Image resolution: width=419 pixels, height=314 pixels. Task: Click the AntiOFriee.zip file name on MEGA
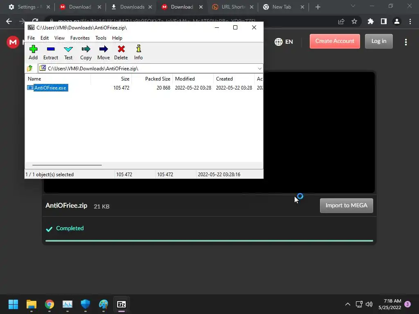(x=66, y=205)
